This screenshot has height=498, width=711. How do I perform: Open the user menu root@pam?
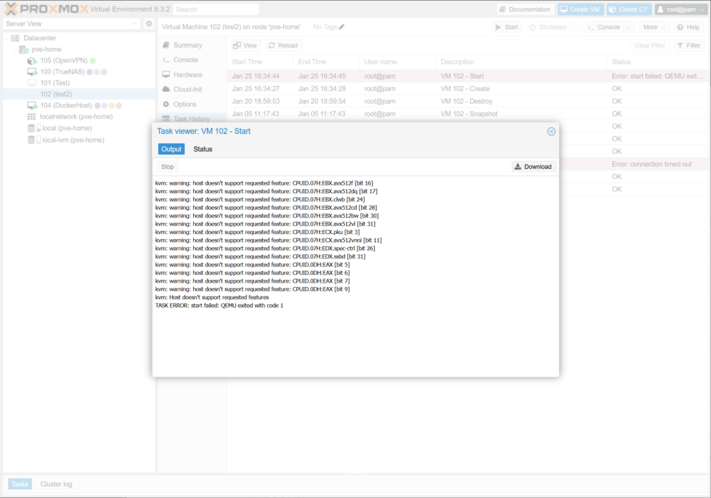pos(680,10)
